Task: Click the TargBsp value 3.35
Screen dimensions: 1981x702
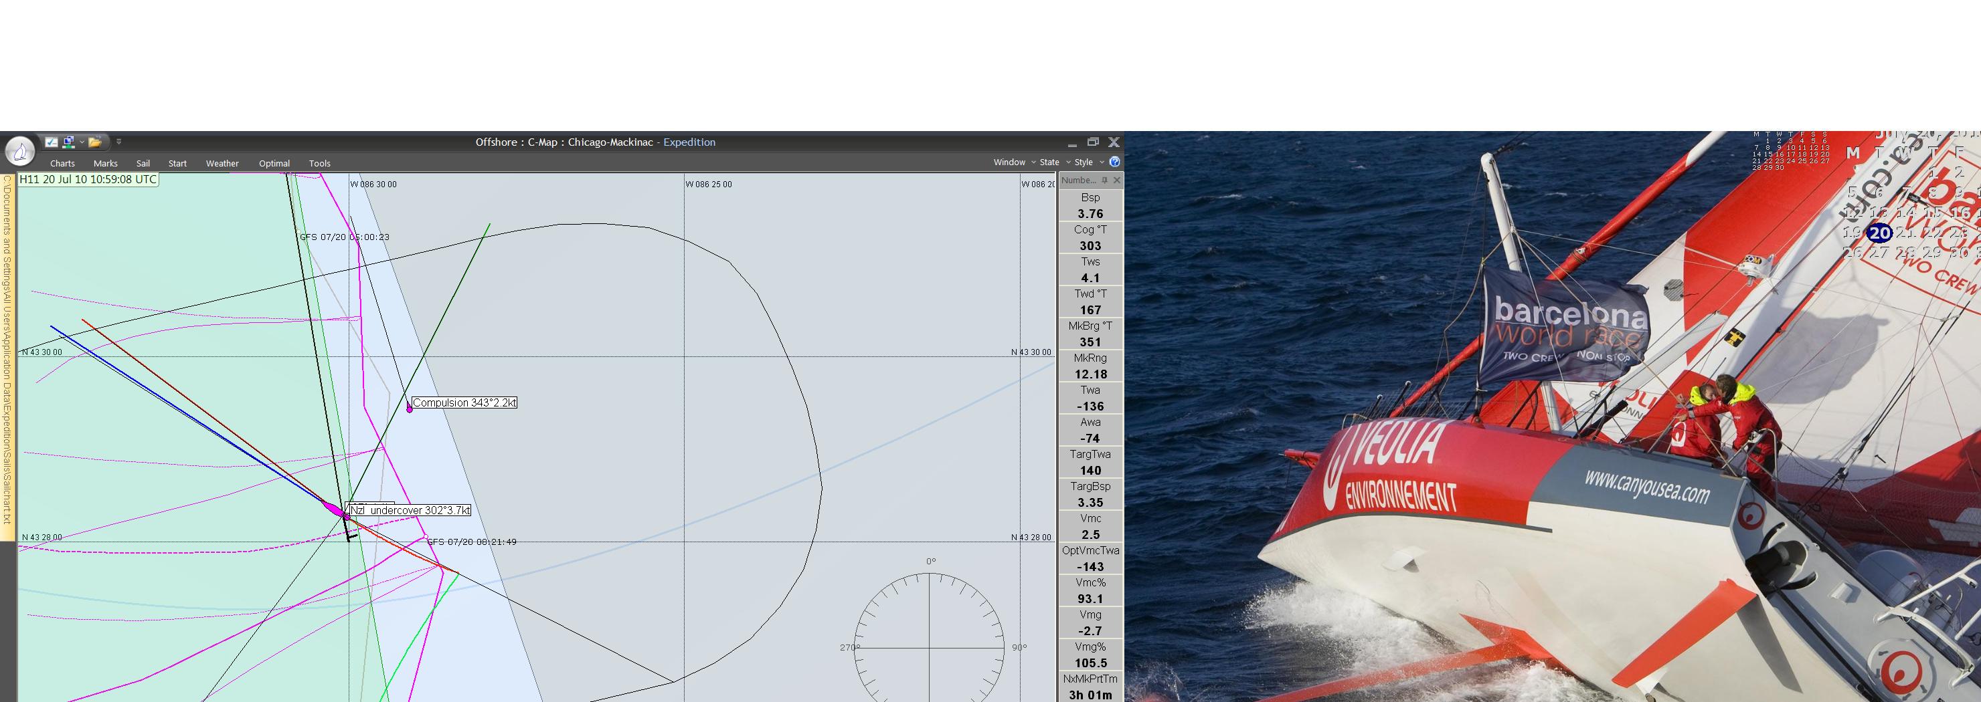Action: tap(1090, 503)
